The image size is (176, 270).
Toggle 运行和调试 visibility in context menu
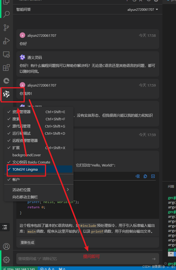click(39, 133)
